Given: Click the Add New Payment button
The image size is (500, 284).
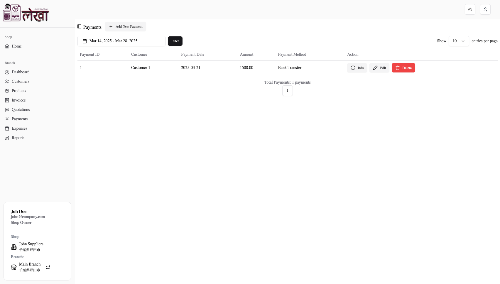Looking at the screenshot, I should click(x=126, y=26).
